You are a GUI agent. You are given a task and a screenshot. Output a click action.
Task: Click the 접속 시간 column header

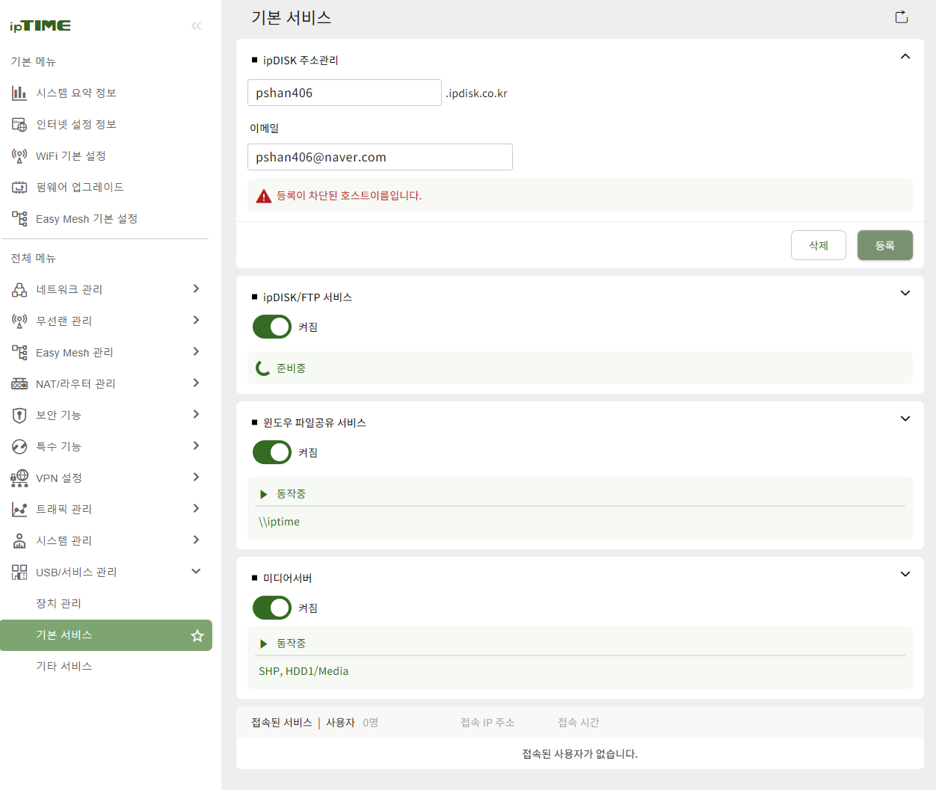tap(579, 723)
